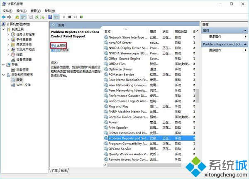Screen dimensions: 249x179
Task: Select Quality Windows Audio V... service
Action: click(x=149, y=154)
